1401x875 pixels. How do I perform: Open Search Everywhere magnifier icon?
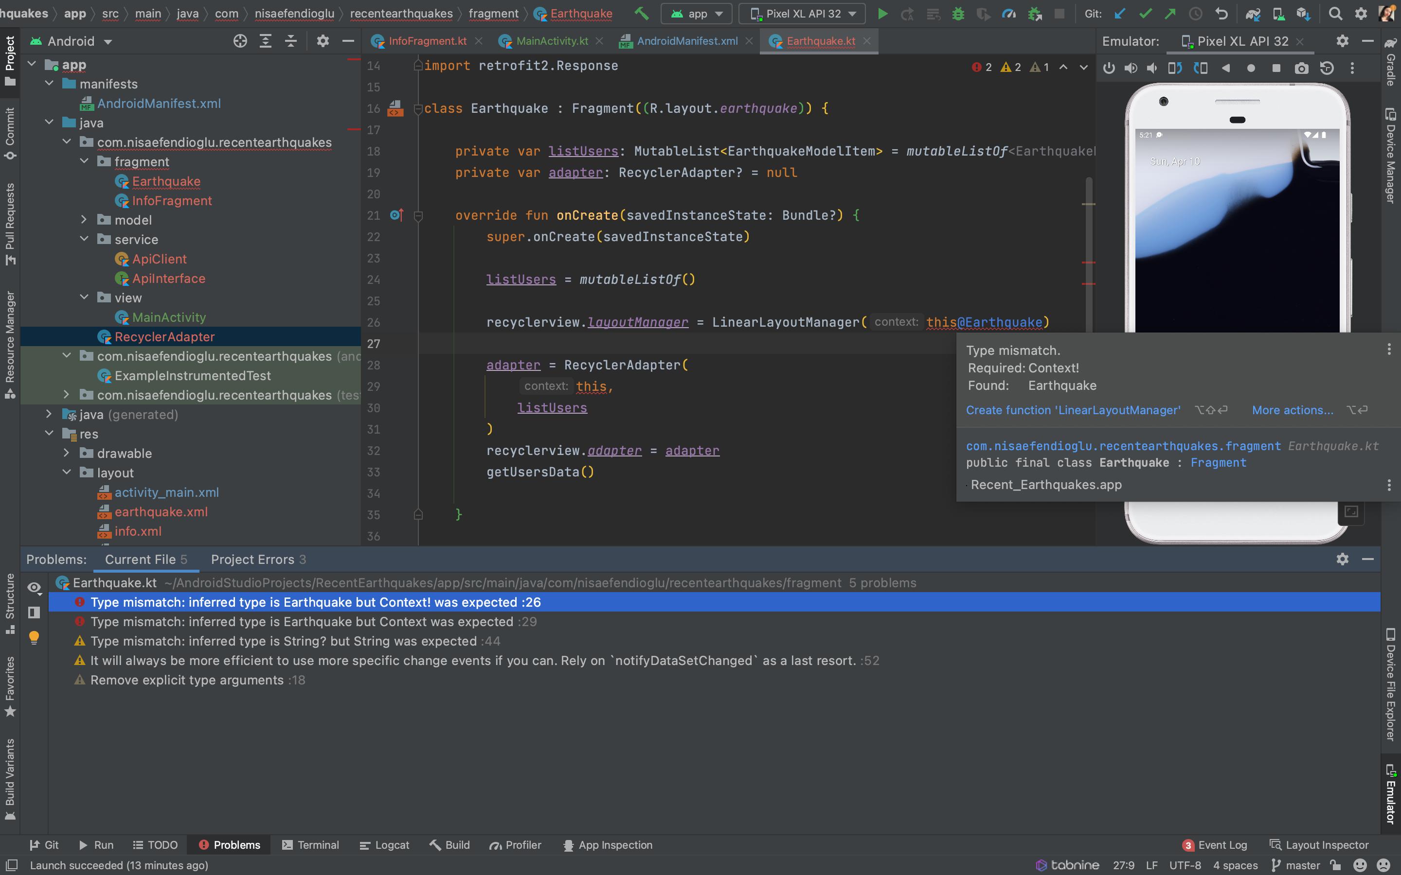click(1336, 13)
